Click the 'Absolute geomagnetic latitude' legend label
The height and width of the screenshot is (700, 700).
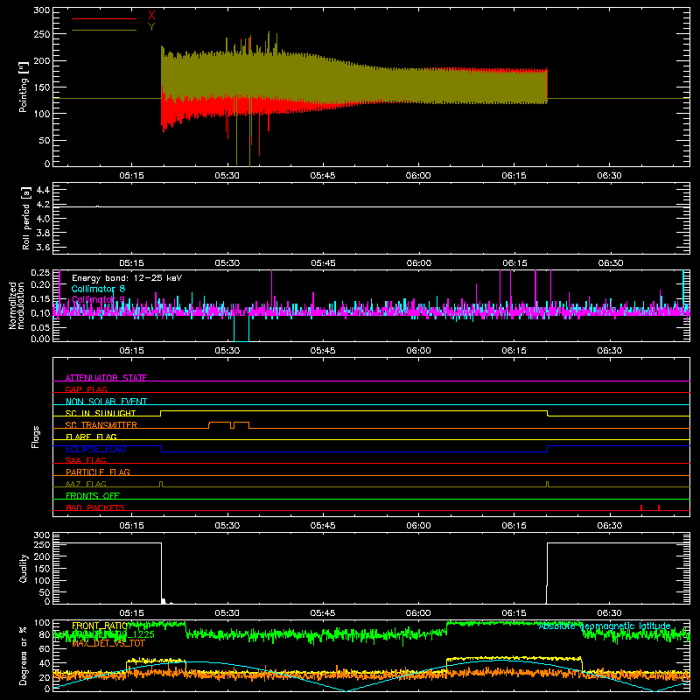(x=605, y=626)
